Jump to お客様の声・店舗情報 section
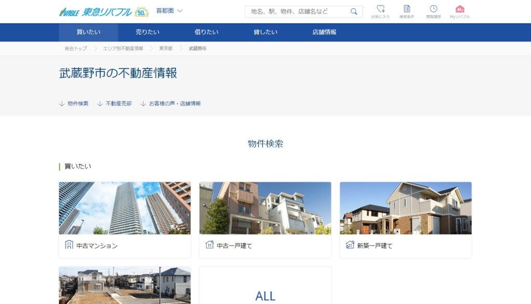The height and width of the screenshot is (304, 531). (x=171, y=104)
